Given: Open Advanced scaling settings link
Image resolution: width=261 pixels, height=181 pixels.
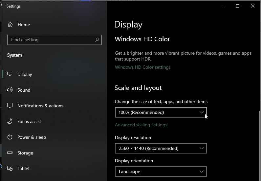Looking at the screenshot, I should 141,125.
